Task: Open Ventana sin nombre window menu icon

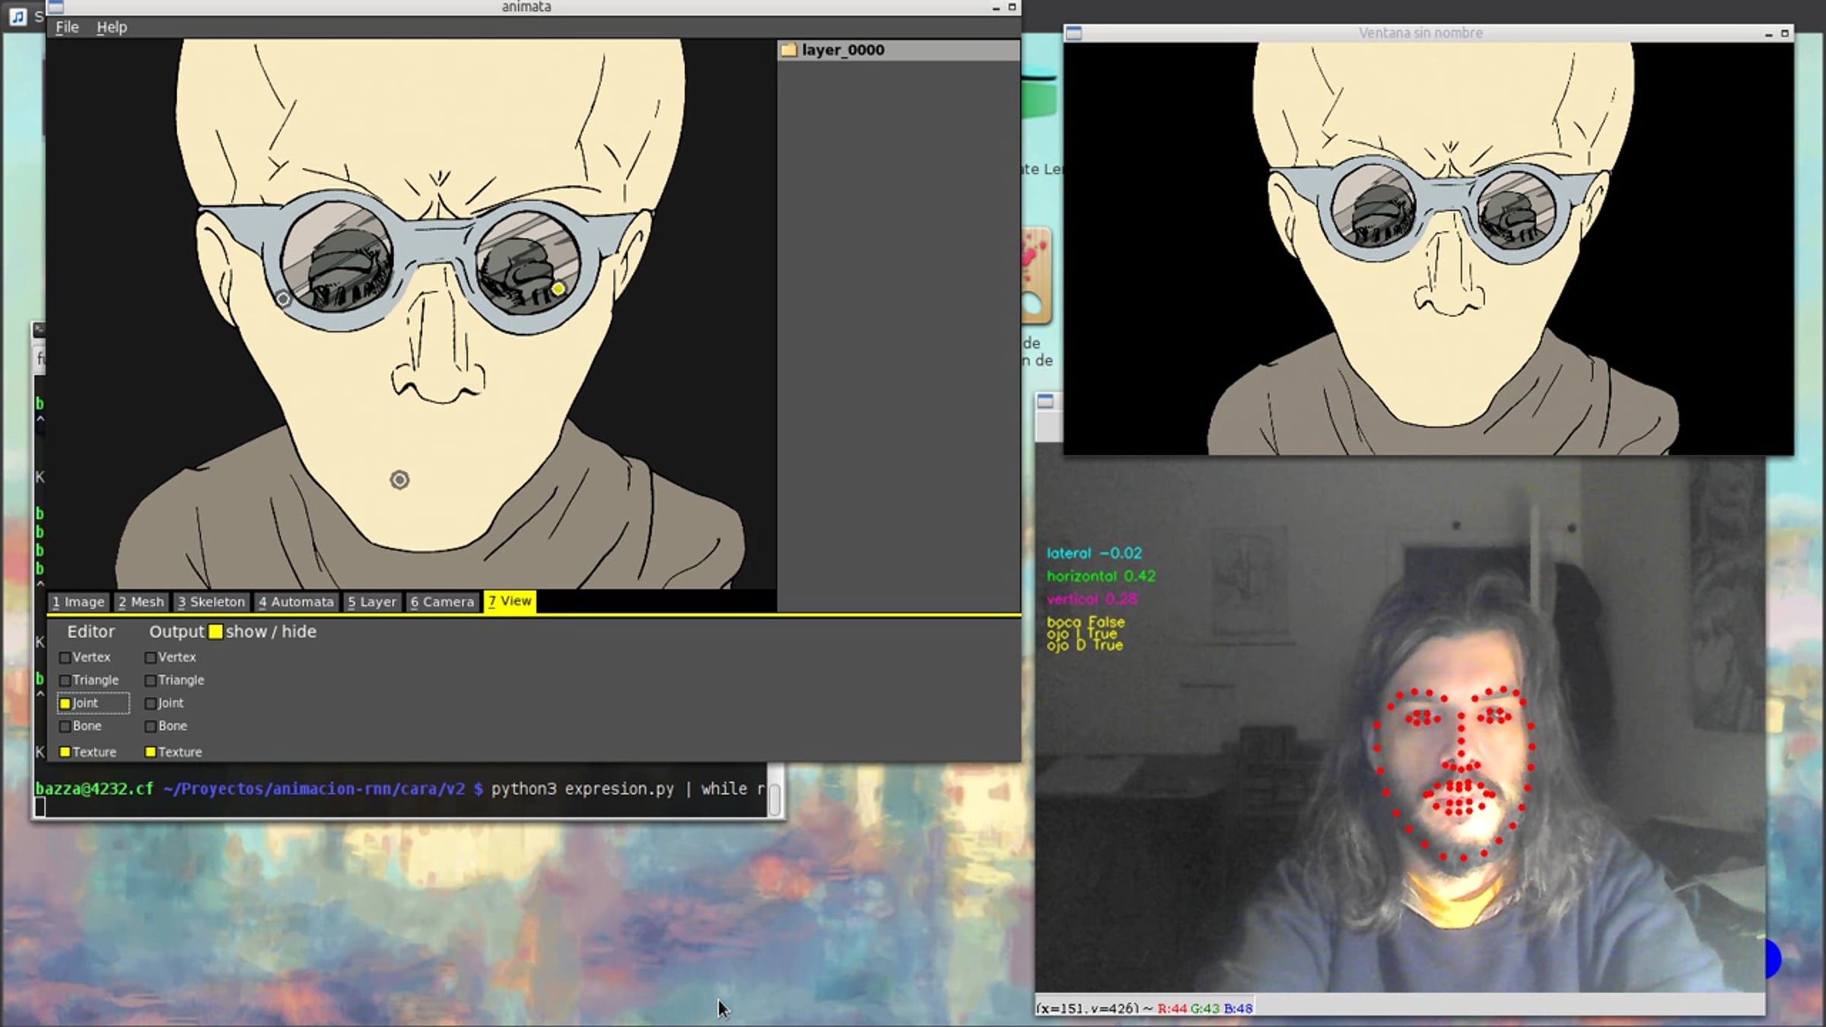Action: 1074,33
